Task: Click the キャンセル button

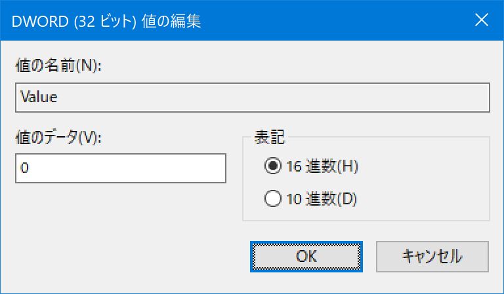Action: coord(432,257)
